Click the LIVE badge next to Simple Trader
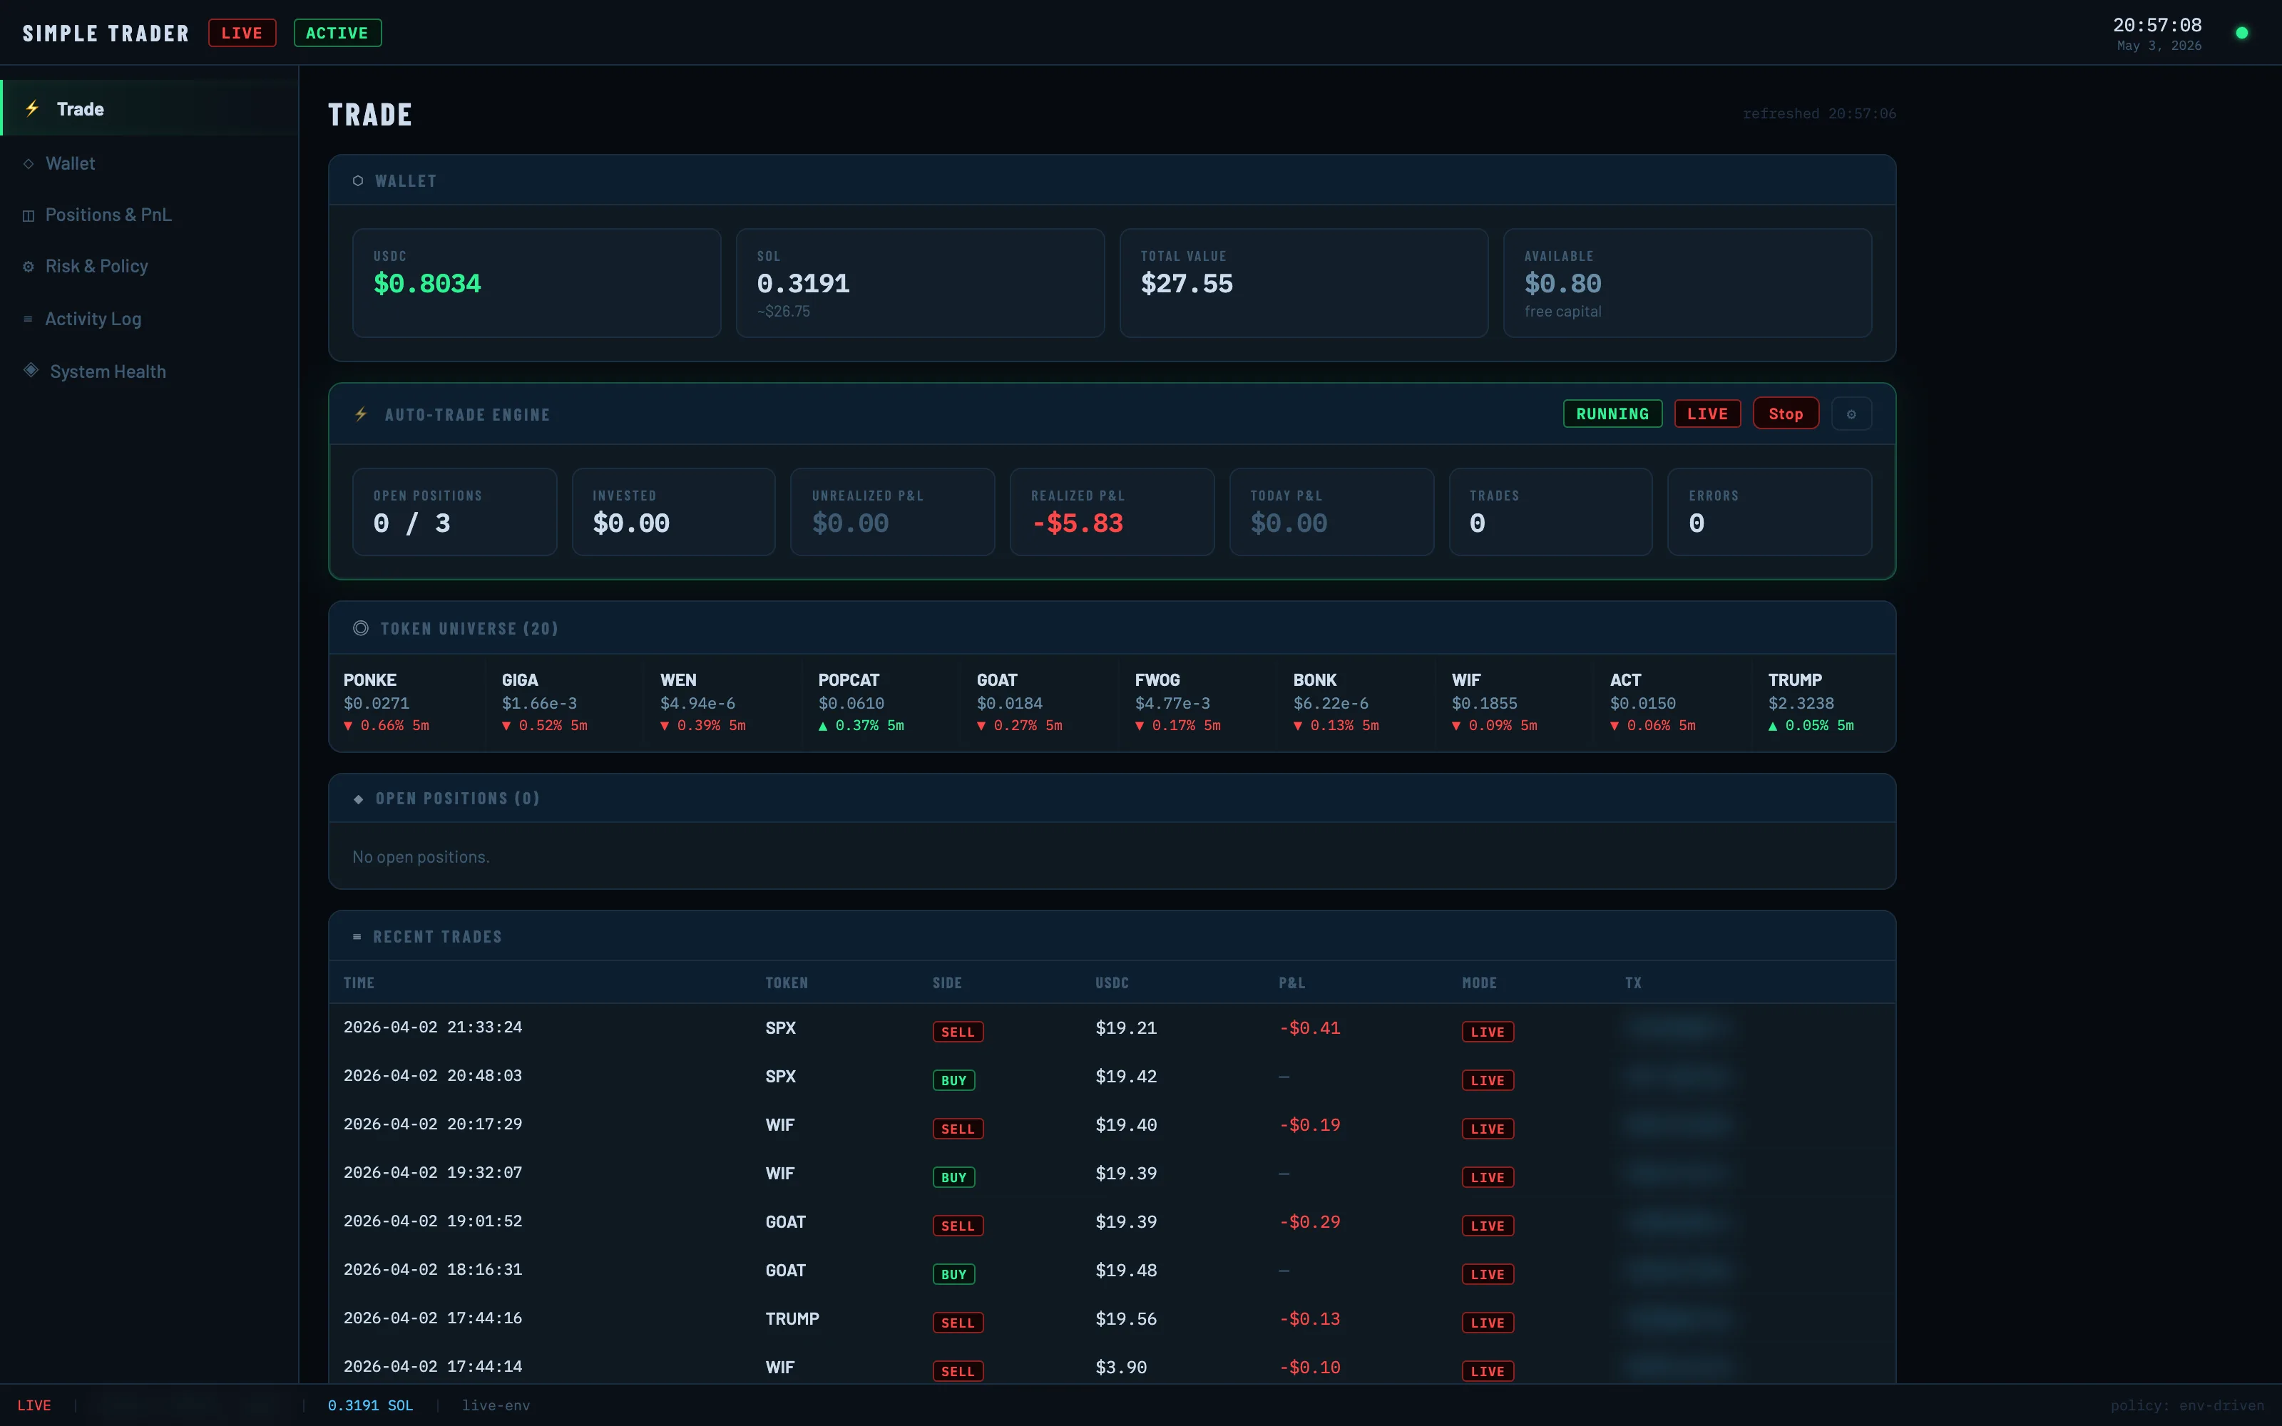This screenshot has width=2282, height=1426. coord(242,33)
